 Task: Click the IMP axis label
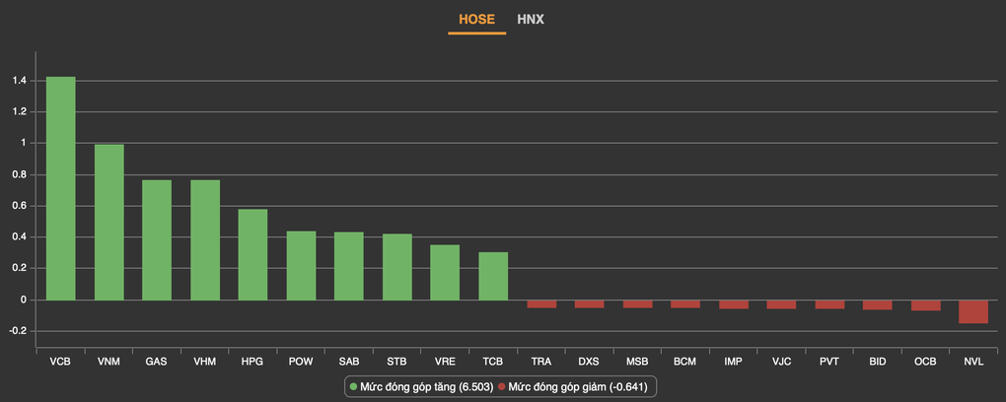point(733,362)
